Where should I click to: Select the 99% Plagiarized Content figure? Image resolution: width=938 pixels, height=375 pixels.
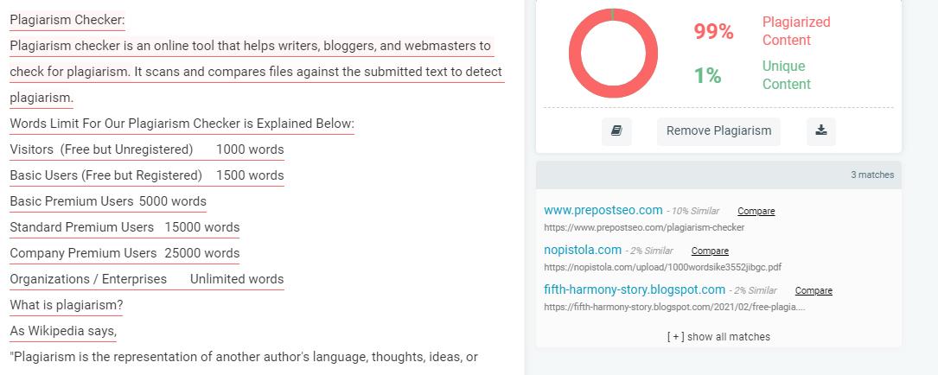[x=713, y=32]
